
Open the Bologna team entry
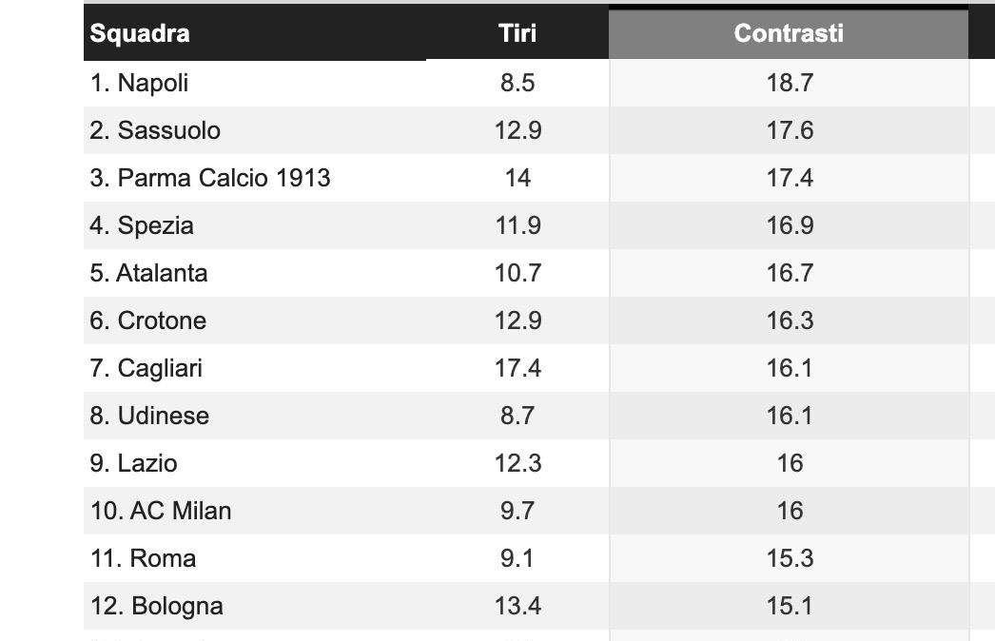click(156, 607)
